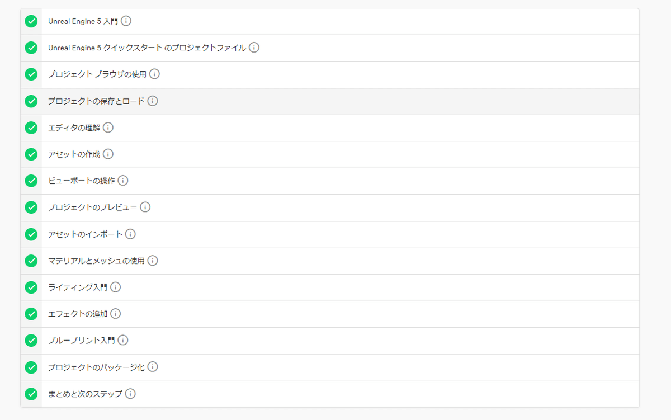Show info for ブループリント入門
This screenshot has width=671, height=420.
[x=123, y=340]
